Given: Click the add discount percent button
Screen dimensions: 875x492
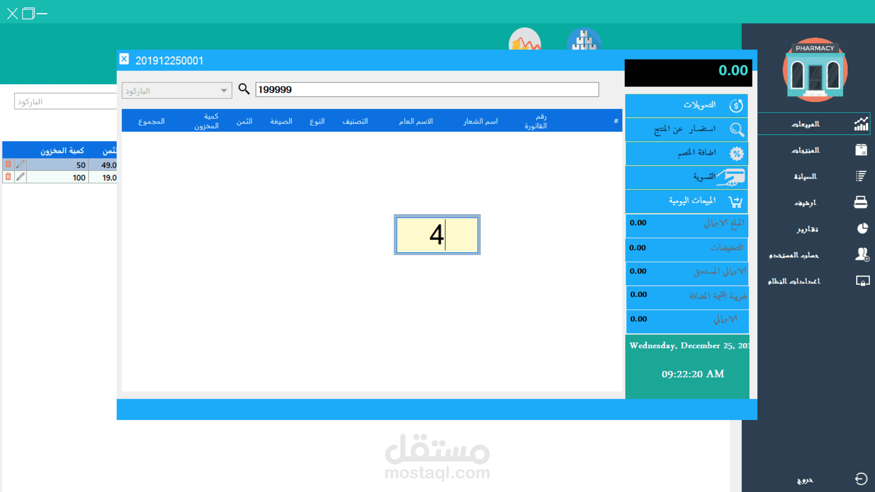Looking at the screenshot, I should click(x=686, y=154).
